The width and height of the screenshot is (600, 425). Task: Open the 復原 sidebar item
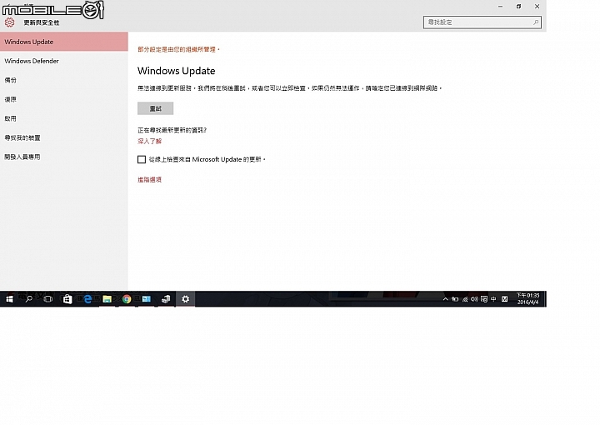pyautogui.click(x=64, y=99)
